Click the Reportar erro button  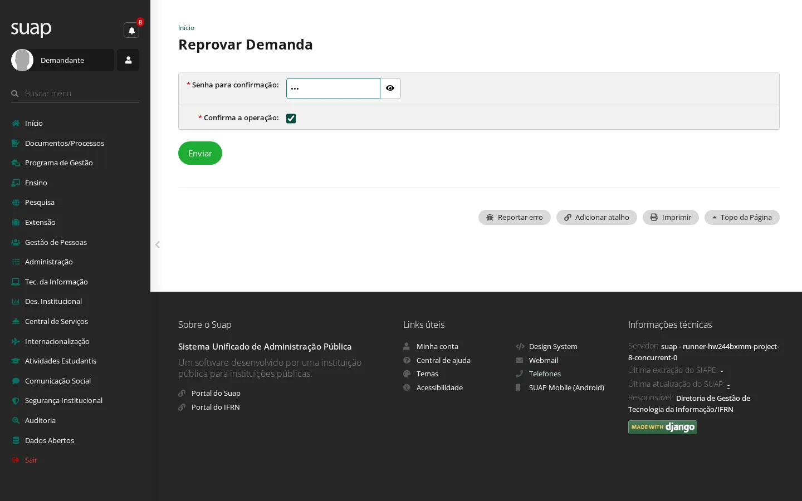(x=515, y=217)
